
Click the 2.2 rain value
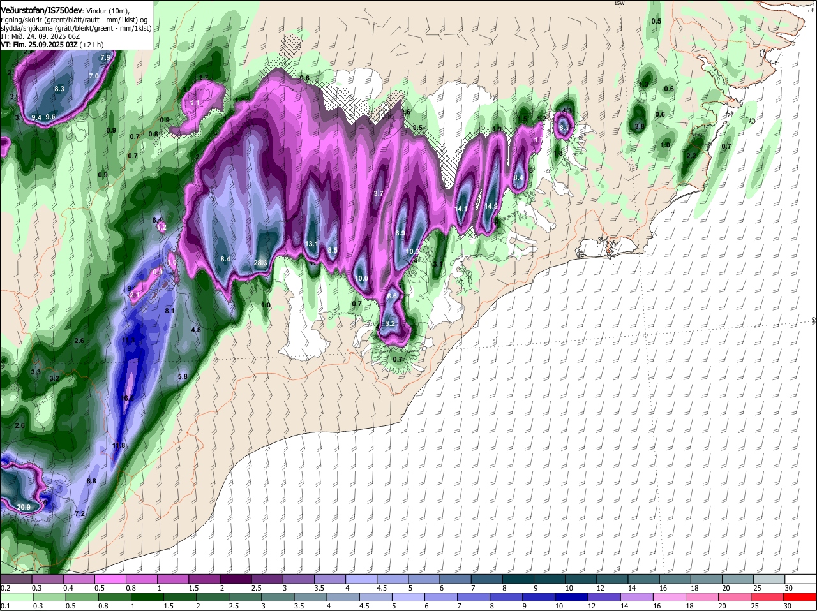pyautogui.click(x=691, y=156)
